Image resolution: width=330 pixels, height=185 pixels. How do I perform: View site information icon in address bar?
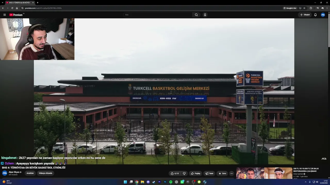pyautogui.click(x=22, y=8)
